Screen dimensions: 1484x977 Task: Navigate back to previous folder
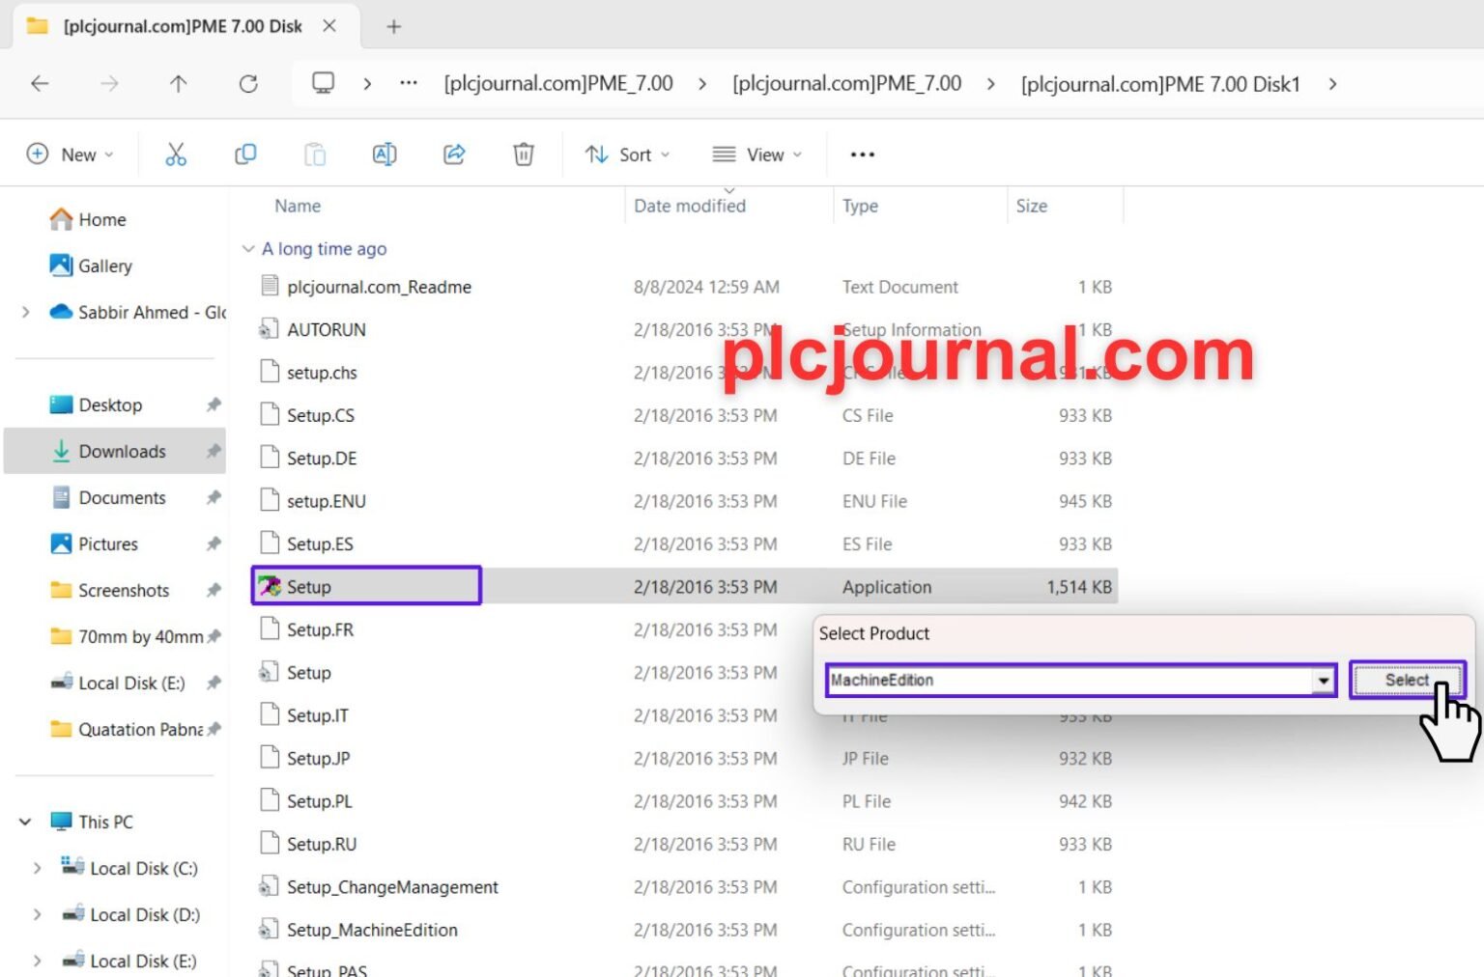click(x=40, y=84)
